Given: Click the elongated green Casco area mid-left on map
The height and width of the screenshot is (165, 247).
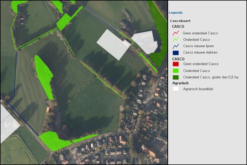Looking at the screenshot, I should [x=44, y=77].
